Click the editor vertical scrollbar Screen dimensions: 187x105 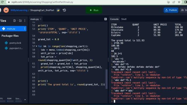(x=106, y=79)
